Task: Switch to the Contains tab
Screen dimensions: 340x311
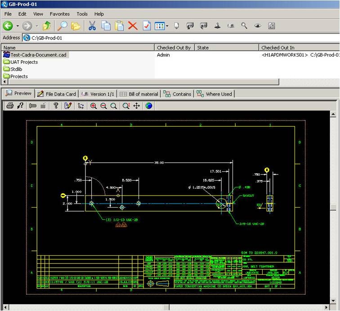Action: pyautogui.click(x=177, y=94)
